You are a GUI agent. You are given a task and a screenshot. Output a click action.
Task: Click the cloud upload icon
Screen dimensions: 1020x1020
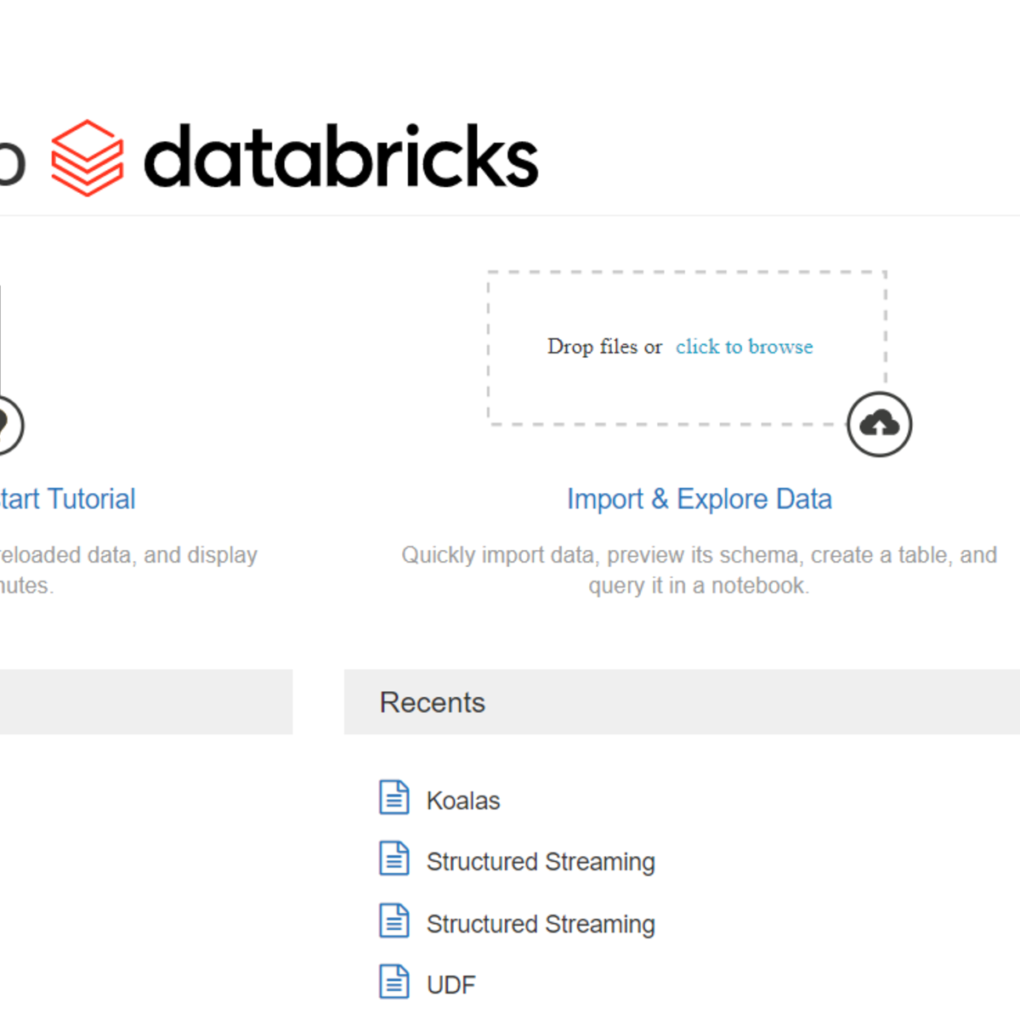[879, 424]
